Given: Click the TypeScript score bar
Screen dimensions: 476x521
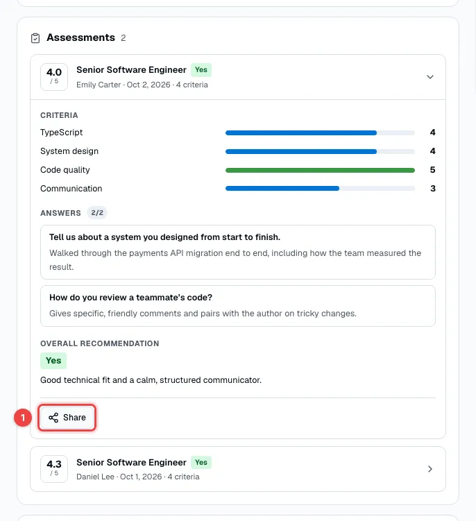Looking at the screenshot, I should pyautogui.click(x=320, y=133).
